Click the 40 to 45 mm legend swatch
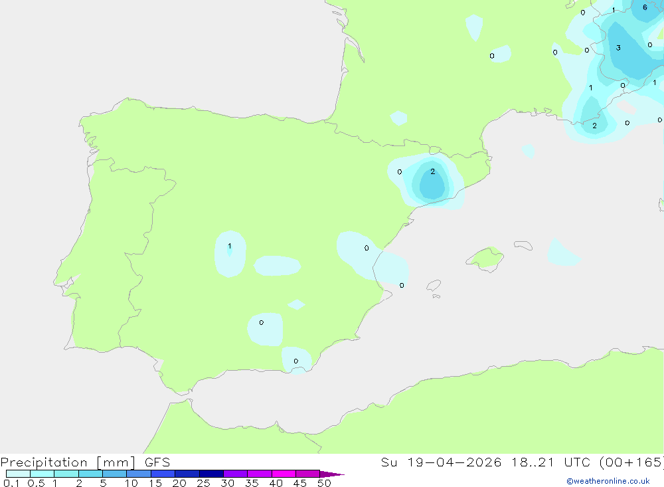 [284, 474]
